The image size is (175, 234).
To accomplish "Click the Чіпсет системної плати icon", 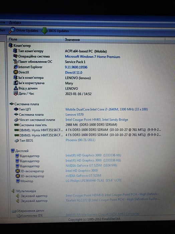I will 16,120.
